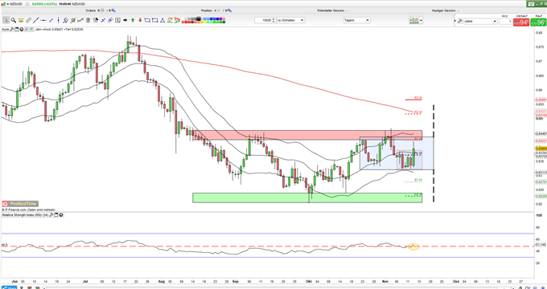Click the Kurs panel label
Viewport: 547px width, 289px height.
pos(6,29)
